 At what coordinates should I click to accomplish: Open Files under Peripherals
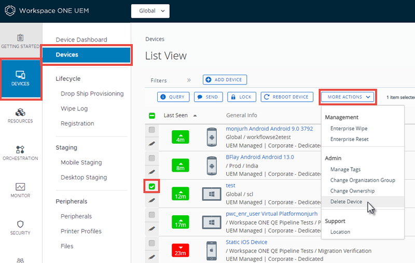[x=67, y=246]
